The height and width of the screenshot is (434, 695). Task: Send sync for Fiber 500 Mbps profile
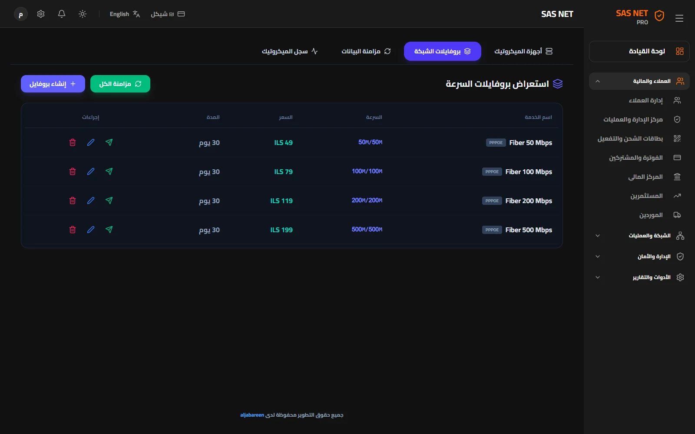tap(109, 230)
